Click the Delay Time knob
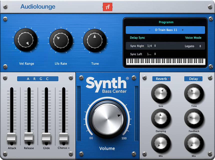215x160 pixels. [194, 93]
